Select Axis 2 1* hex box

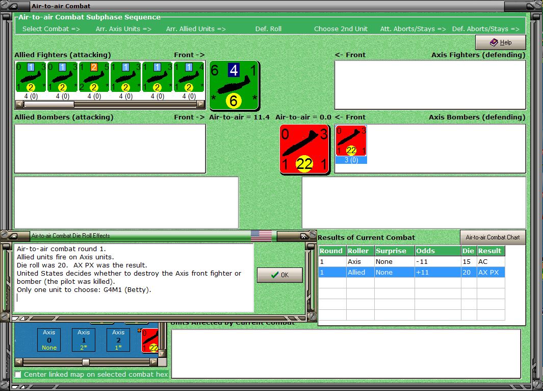coord(118,340)
